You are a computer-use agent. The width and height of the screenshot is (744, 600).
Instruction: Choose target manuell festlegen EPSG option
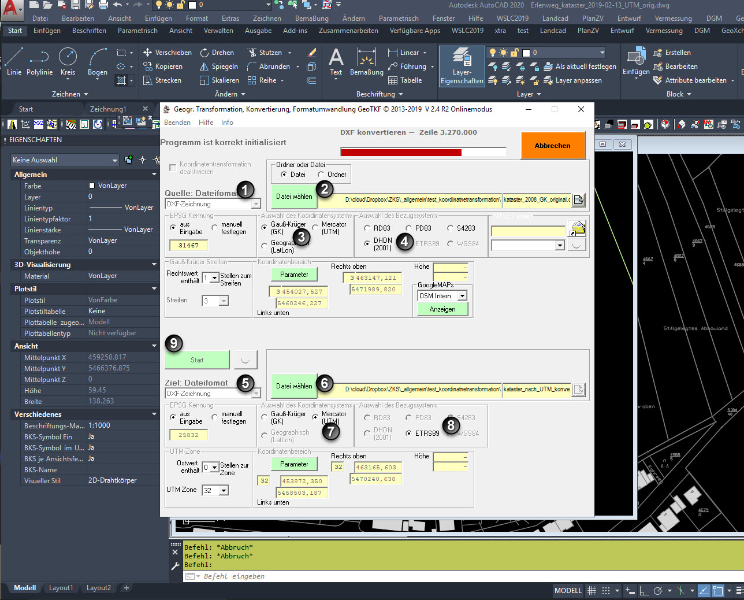215,417
